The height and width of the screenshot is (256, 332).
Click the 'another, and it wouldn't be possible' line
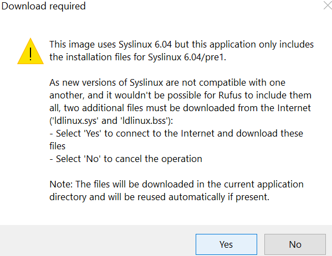pos(180,95)
